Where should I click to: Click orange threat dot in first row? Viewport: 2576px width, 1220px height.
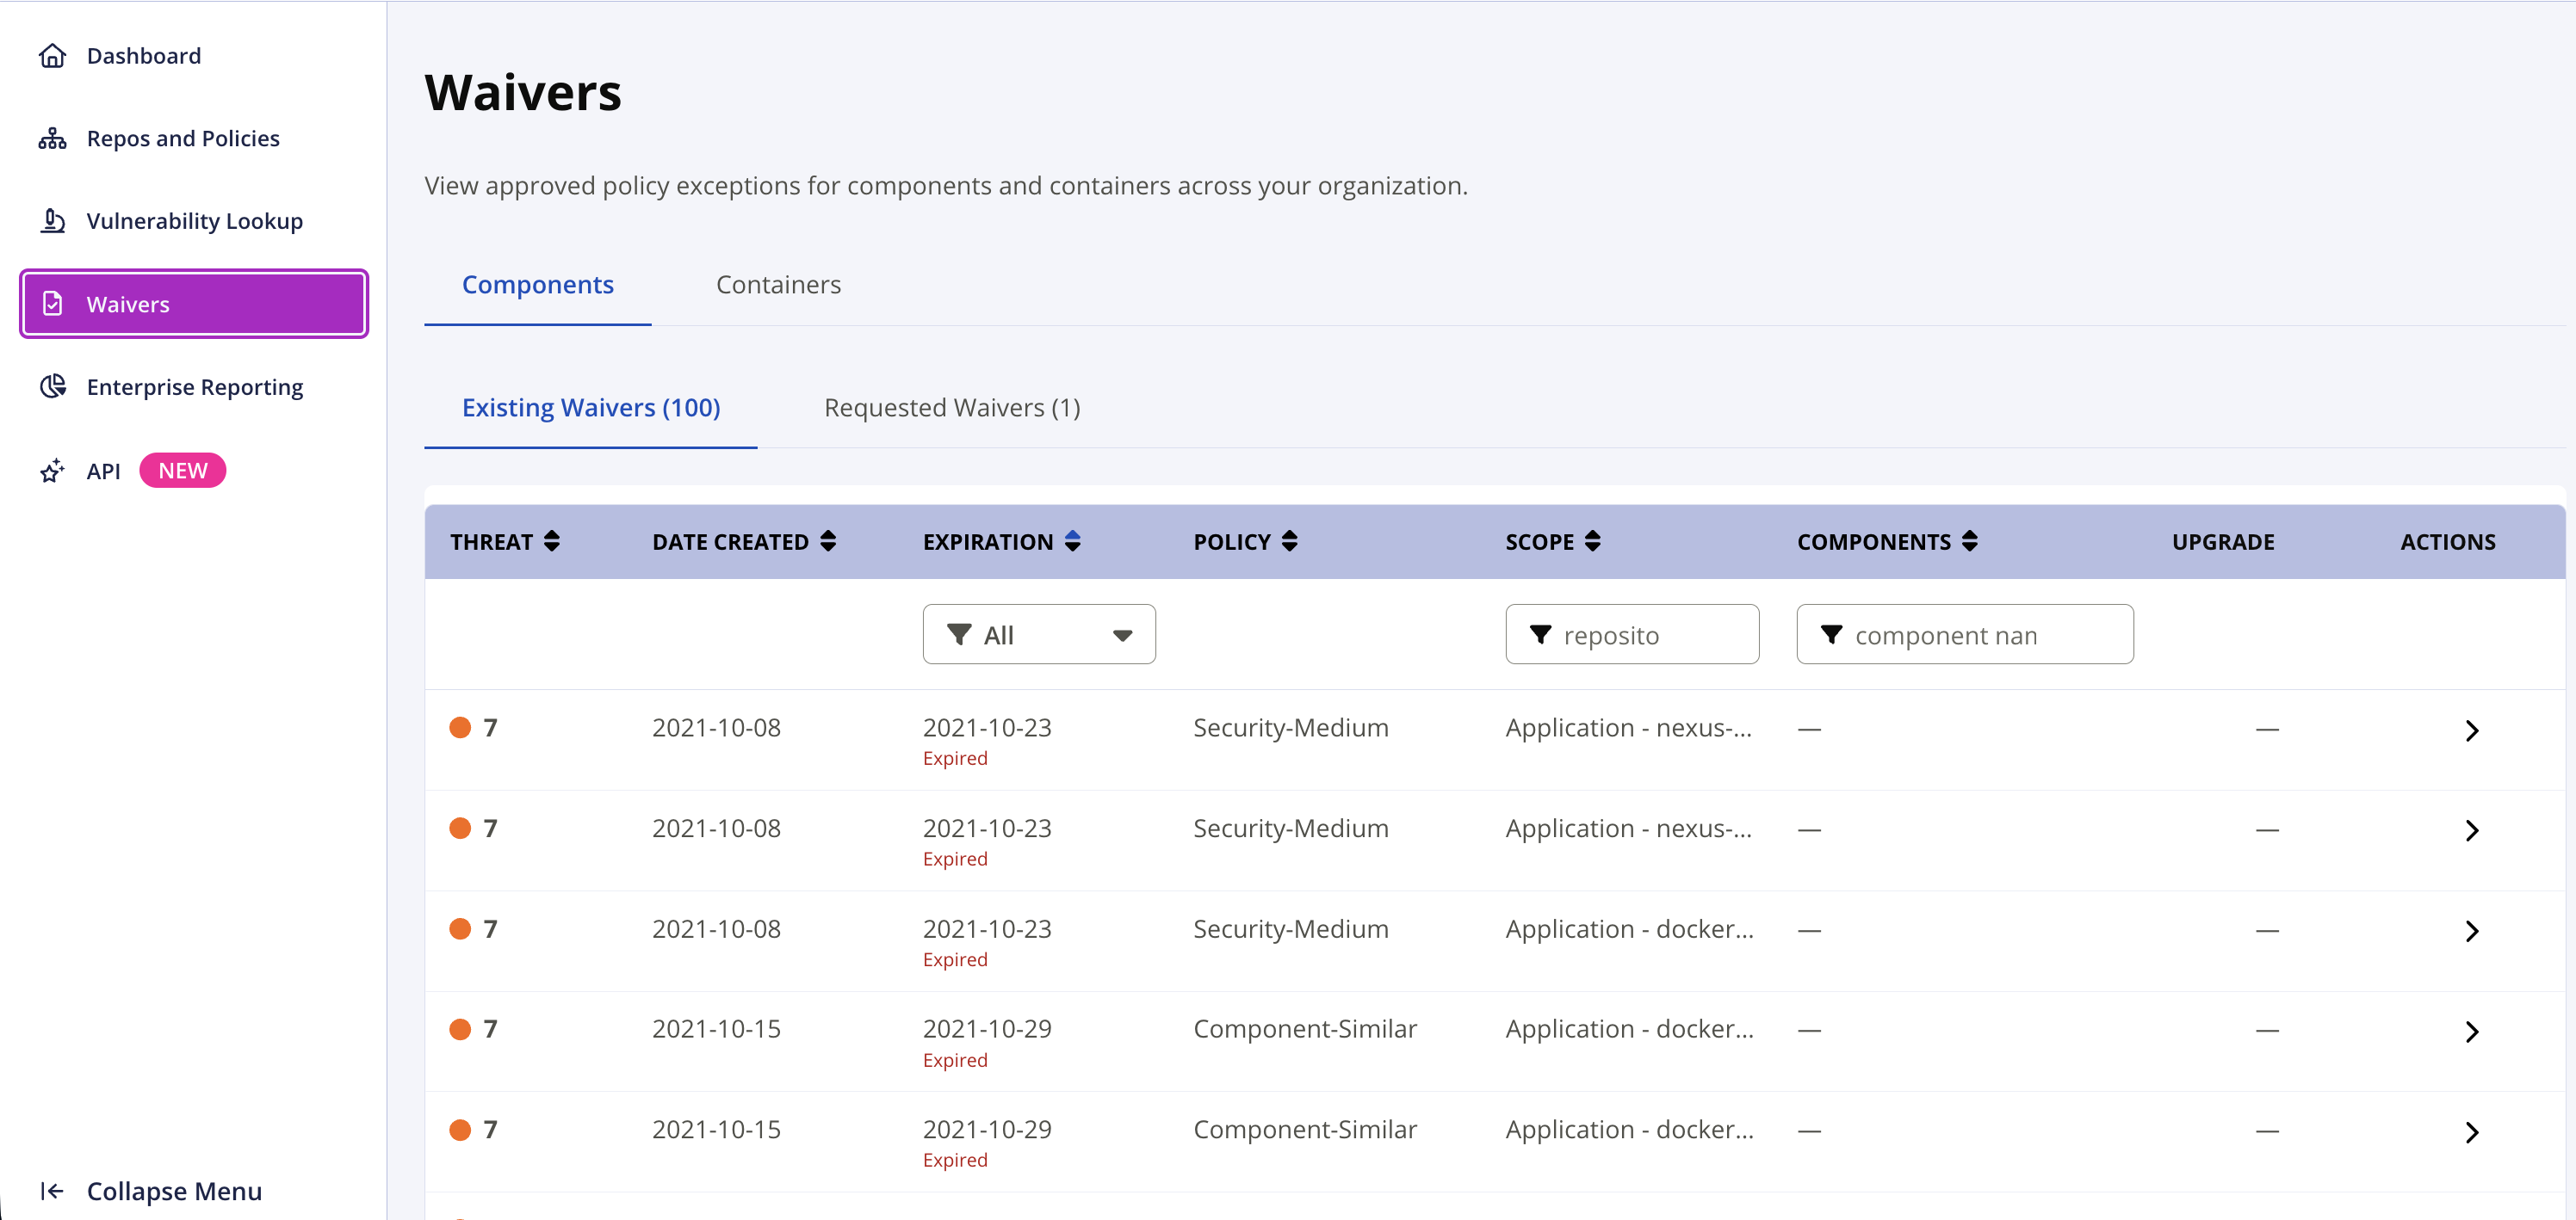(460, 727)
